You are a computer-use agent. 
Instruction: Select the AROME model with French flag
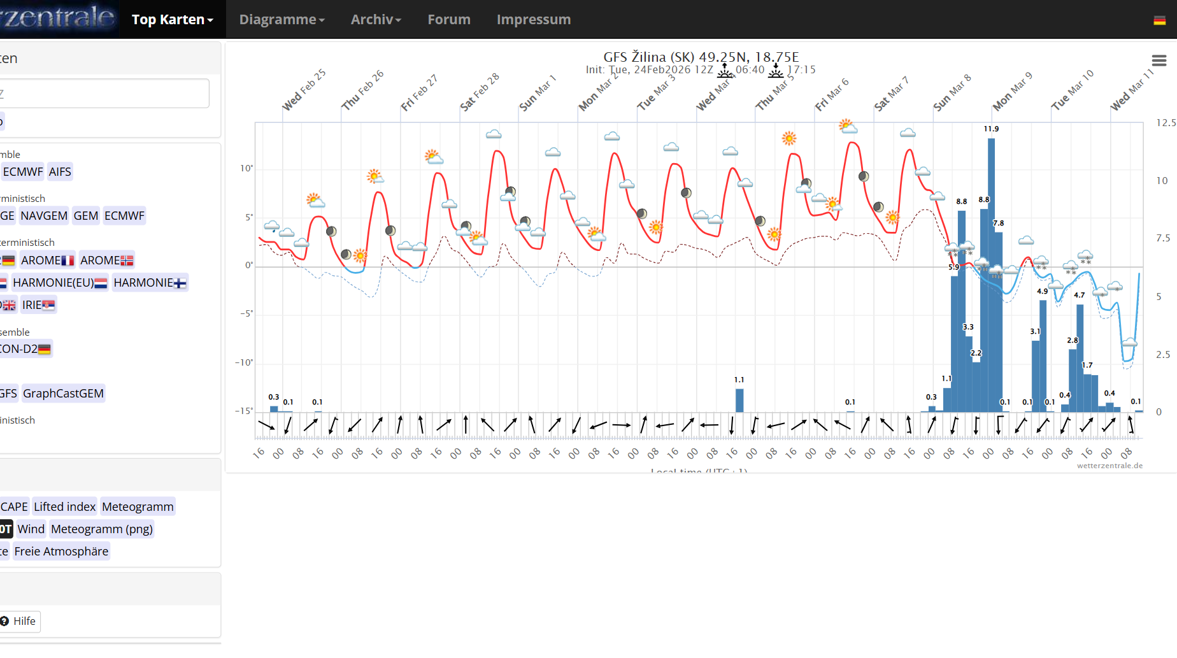(x=47, y=261)
